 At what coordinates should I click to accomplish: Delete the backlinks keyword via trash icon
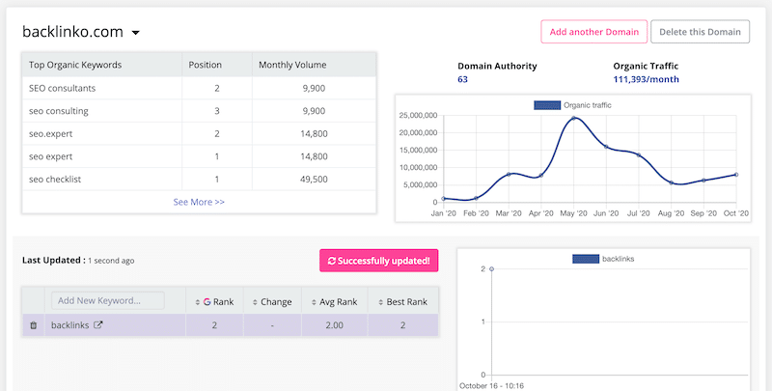(34, 325)
